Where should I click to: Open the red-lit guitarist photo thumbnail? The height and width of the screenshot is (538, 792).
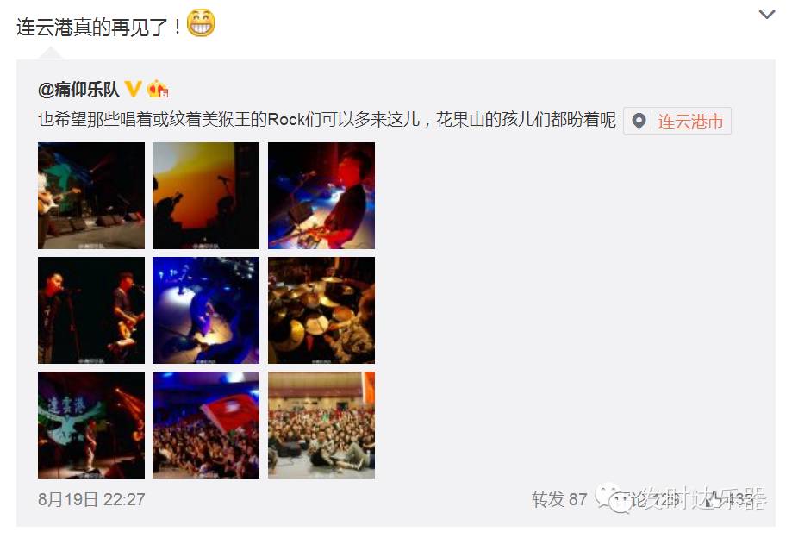click(321, 196)
